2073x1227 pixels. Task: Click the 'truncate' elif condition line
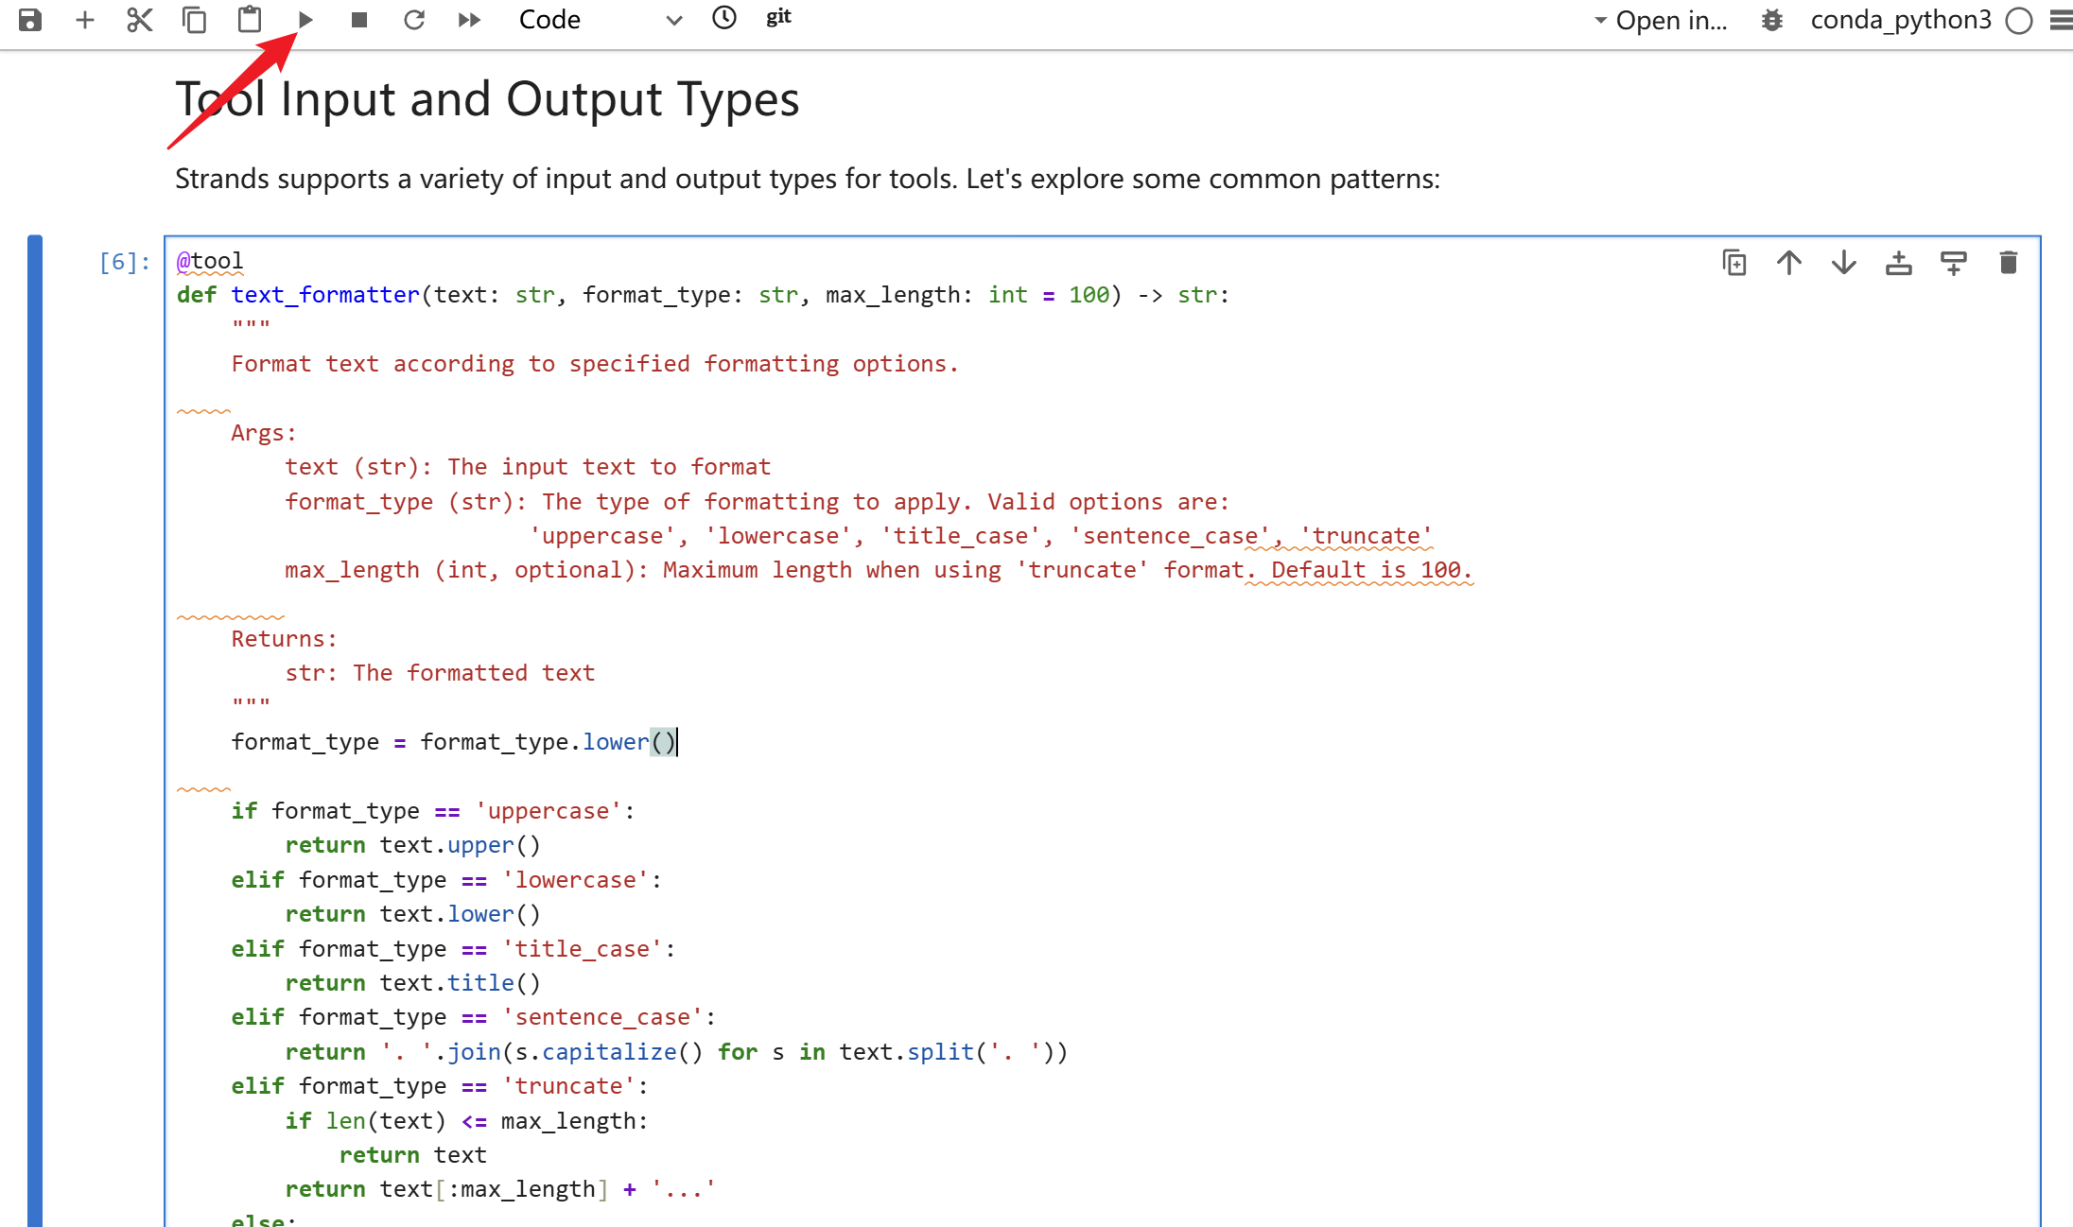[440, 1086]
